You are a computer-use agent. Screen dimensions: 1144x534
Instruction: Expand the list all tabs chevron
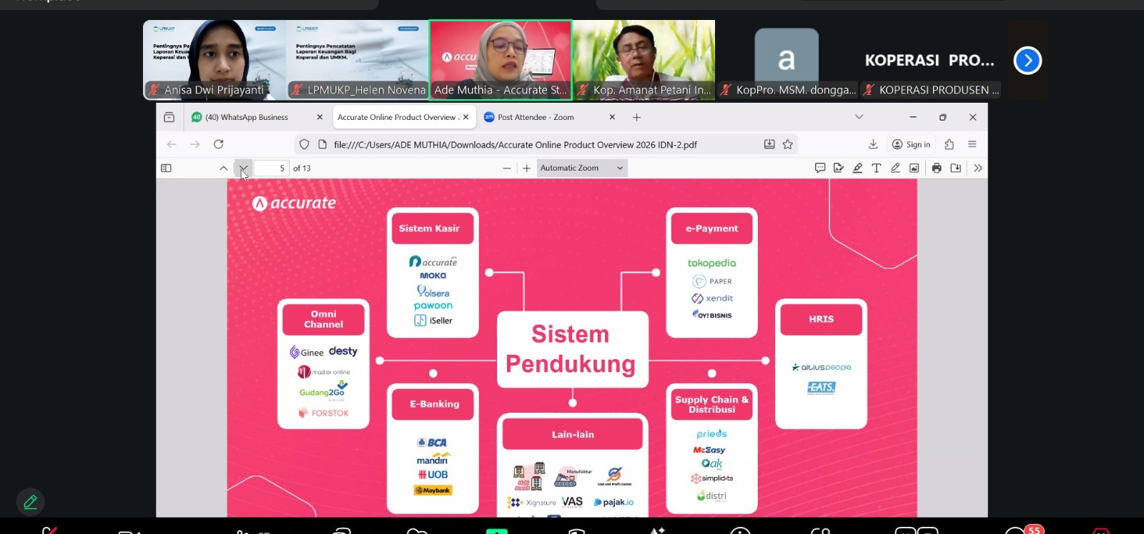[x=859, y=117]
